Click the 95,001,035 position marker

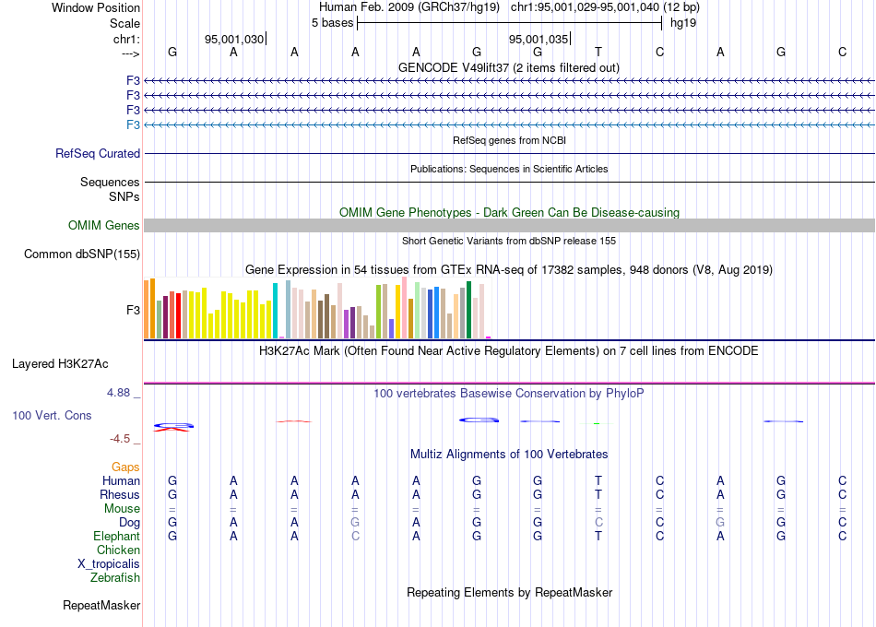click(x=539, y=39)
